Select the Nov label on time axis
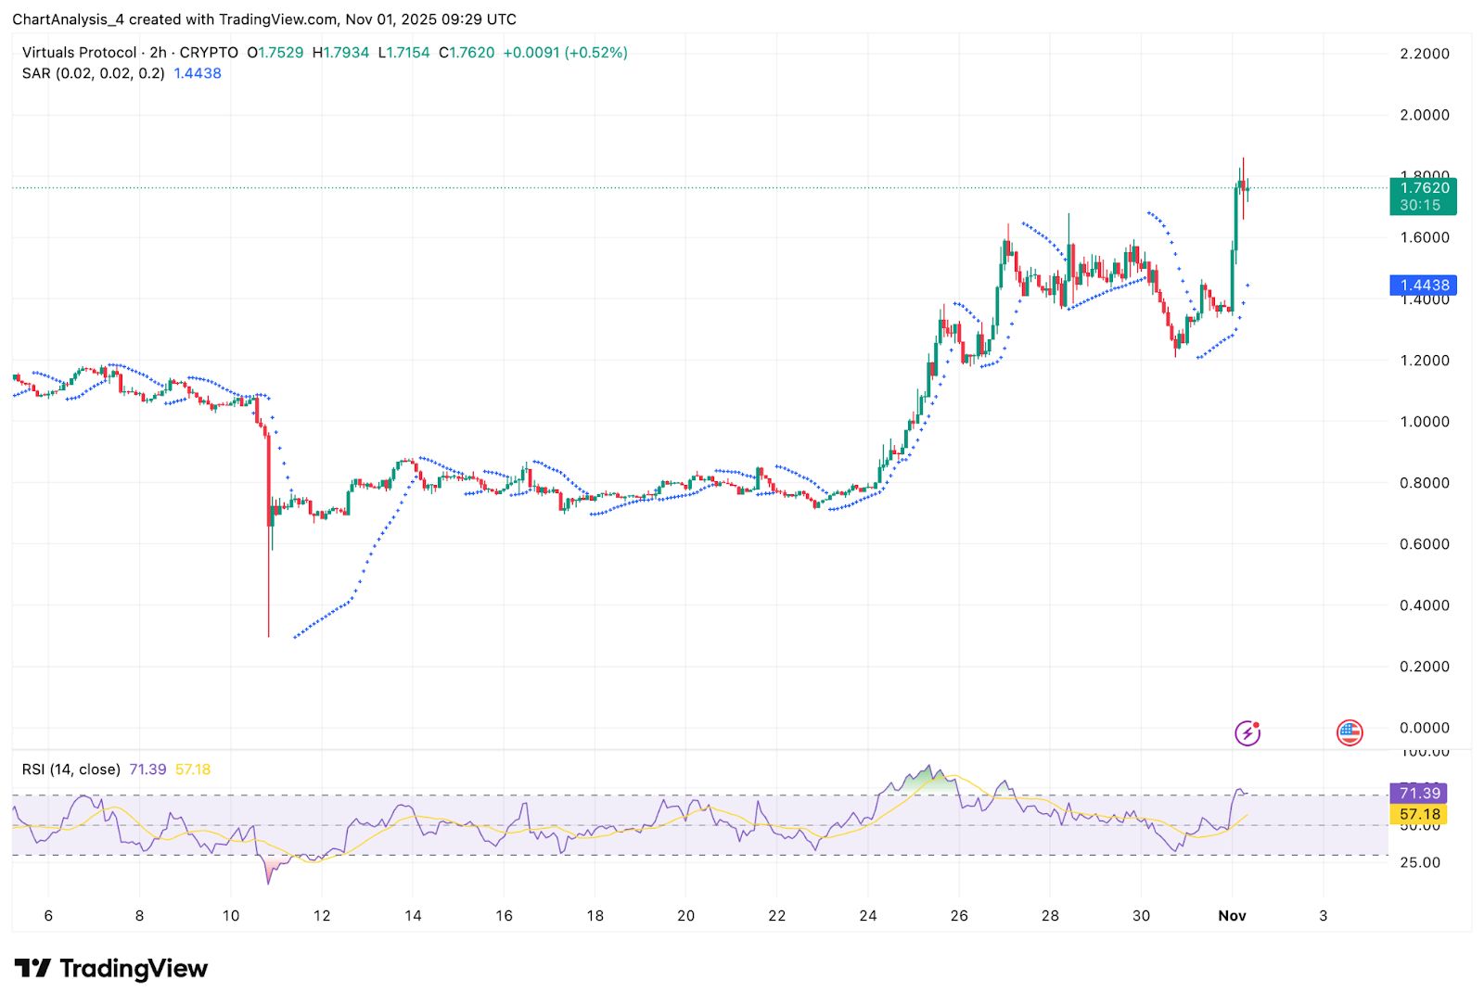This screenshot has height=1005, width=1484. (1232, 915)
